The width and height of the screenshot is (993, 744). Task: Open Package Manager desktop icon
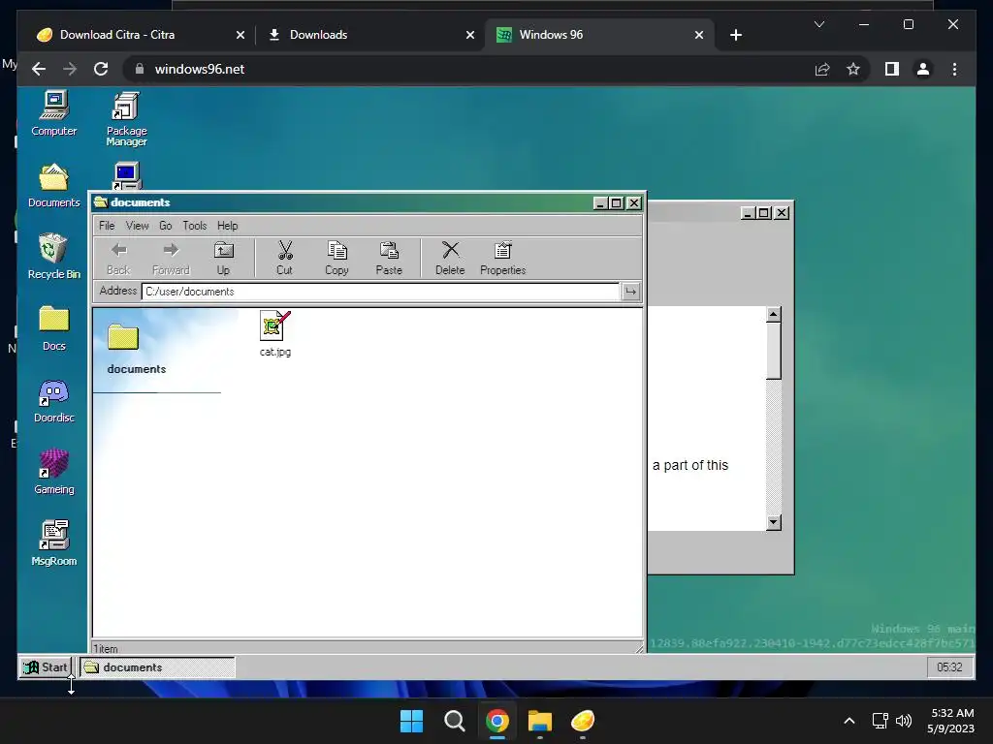126,119
